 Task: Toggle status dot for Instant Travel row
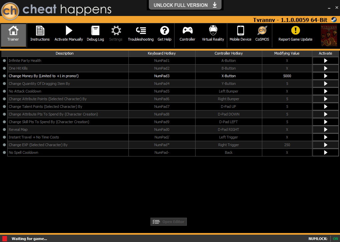4,137
